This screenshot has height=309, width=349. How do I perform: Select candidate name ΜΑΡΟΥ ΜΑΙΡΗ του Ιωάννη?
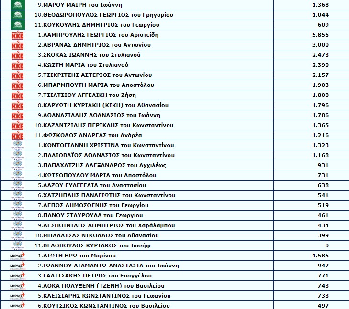pyautogui.click(x=82, y=5)
